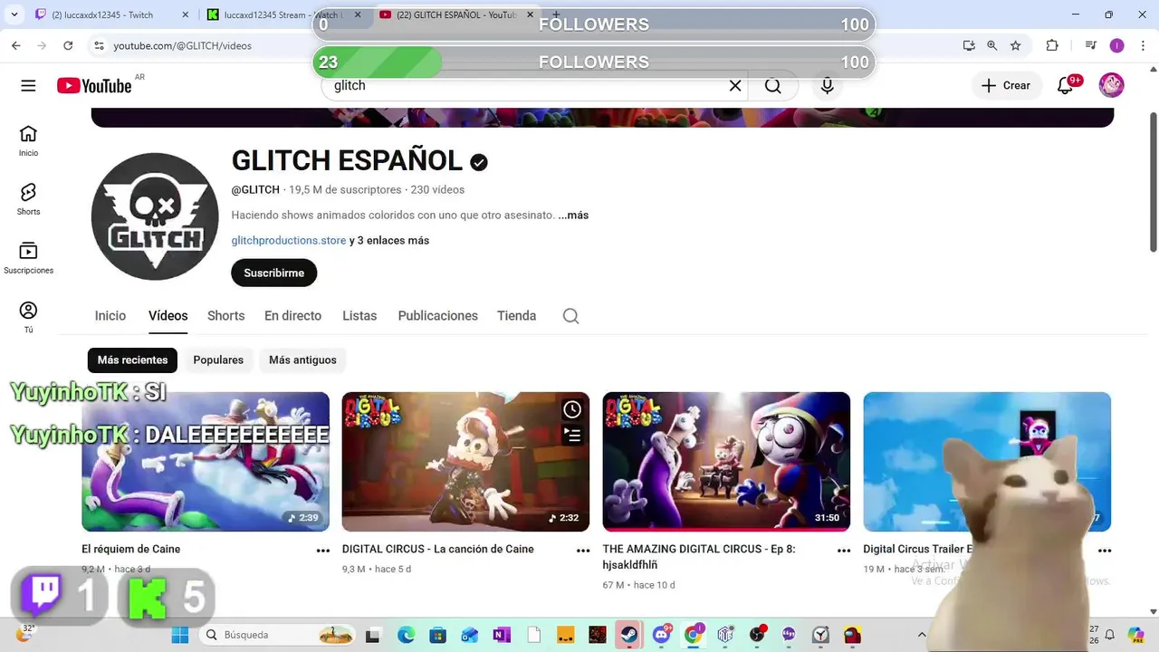The image size is (1159, 652).
Task: Open the Chrome media control icon
Action: (1091, 45)
